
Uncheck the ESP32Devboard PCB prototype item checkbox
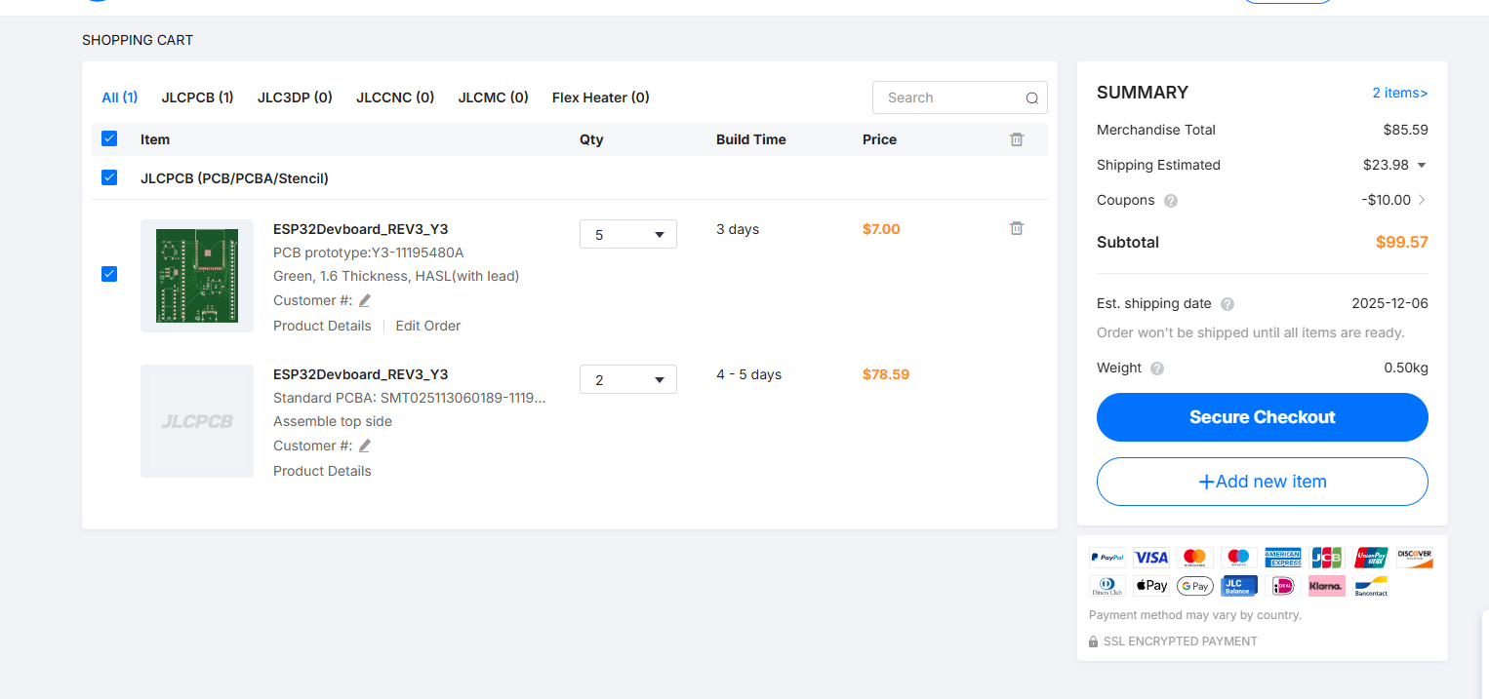(x=109, y=274)
